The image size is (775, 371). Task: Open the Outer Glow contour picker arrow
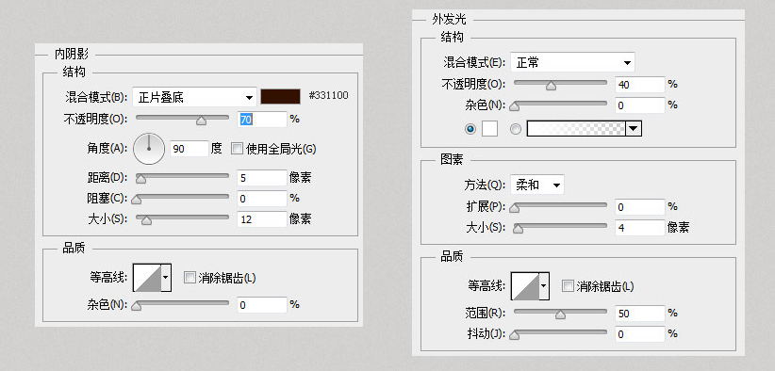click(x=544, y=285)
